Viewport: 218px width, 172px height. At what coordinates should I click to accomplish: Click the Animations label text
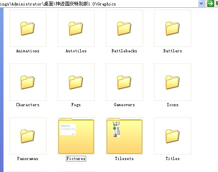[x=28, y=51]
